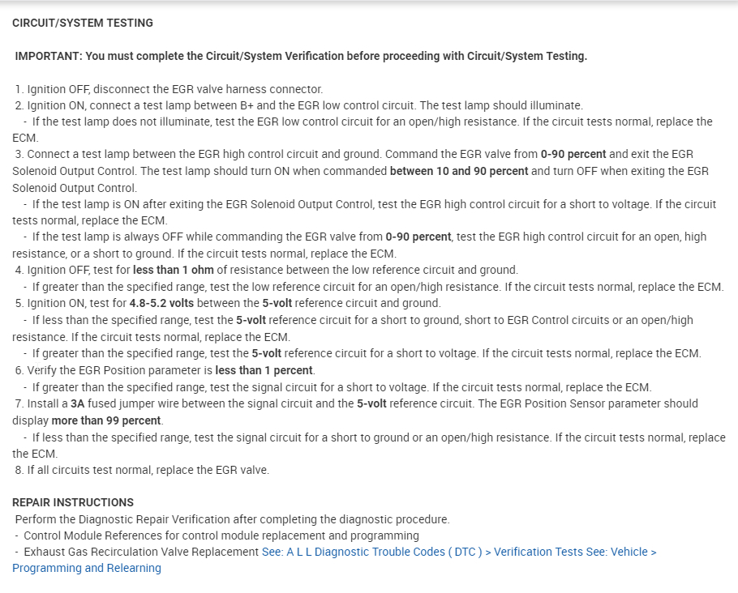The image size is (738, 593).
Task: Click the 'Perform the Diagnostic Repair Verification' line
Action: pyautogui.click(x=232, y=519)
